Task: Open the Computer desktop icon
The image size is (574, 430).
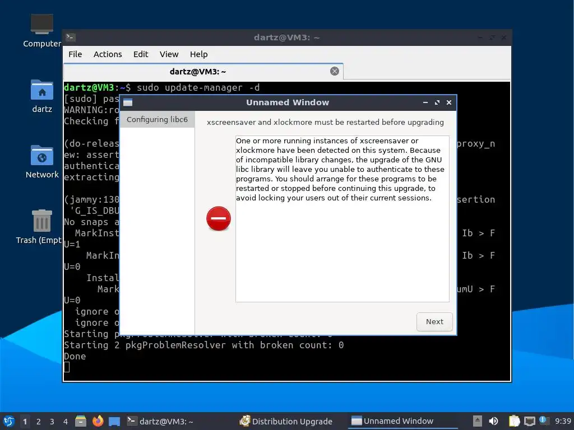Action: pos(41,31)
